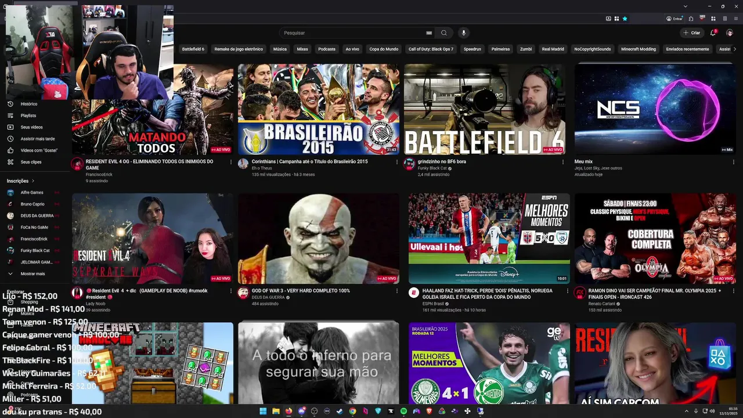Open the account avatar menu
The image size is (743, 418).
tap(730, 33)
